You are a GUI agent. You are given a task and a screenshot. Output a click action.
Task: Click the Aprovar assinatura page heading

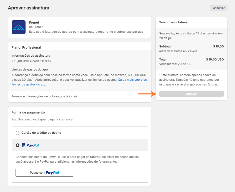tap(29, 8)
